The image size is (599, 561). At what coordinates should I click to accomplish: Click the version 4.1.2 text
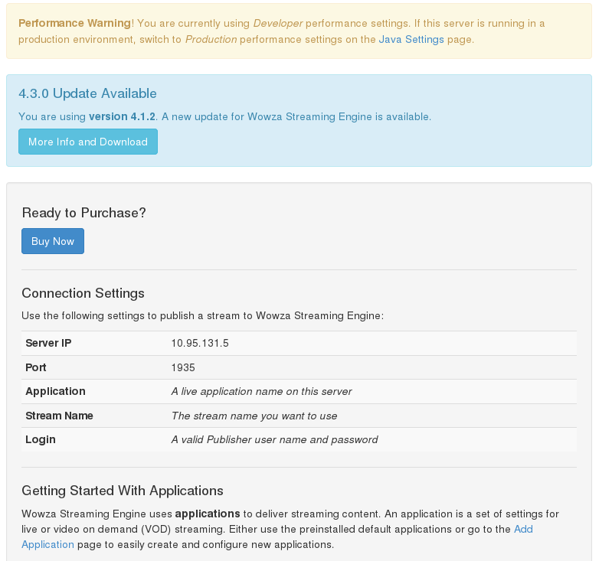pos(122,116)
